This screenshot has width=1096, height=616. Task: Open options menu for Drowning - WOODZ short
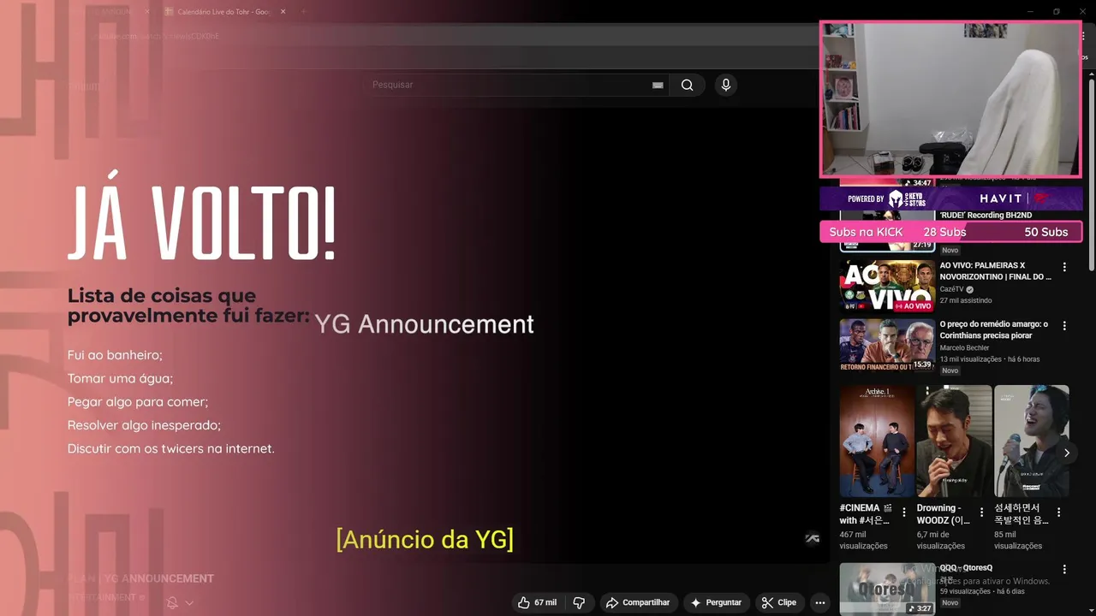(981, 512)
